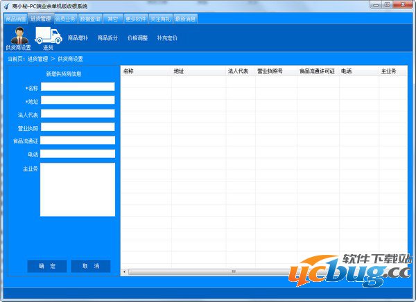Open 补充定价 in the toolbar
Screen dimensions: 416x302
[x=167, y=37]
